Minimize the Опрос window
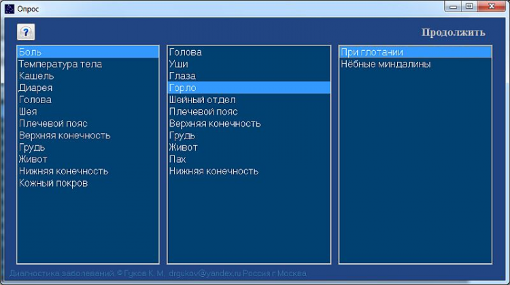The height and width of the screenshot is (285, 510). [454, 6]
